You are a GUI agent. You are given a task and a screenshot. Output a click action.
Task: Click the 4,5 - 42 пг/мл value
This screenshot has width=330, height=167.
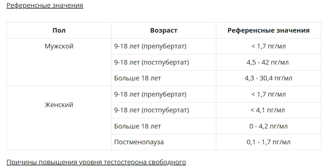coord(268,62)
